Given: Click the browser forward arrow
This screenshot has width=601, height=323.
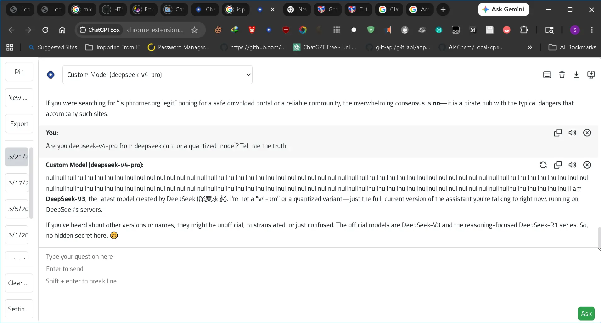Looking at the screenshot, I should pos(28,30).
